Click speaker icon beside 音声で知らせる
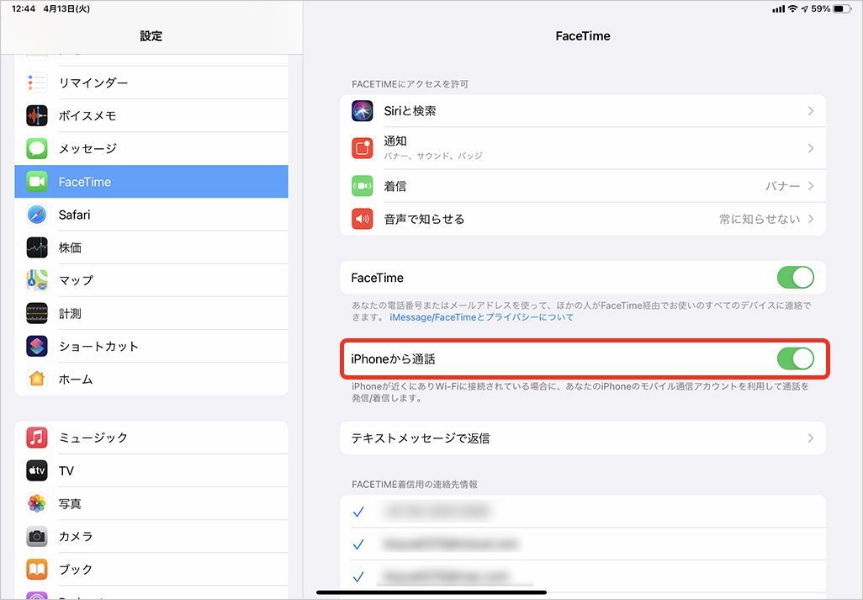 pos(363,219)
